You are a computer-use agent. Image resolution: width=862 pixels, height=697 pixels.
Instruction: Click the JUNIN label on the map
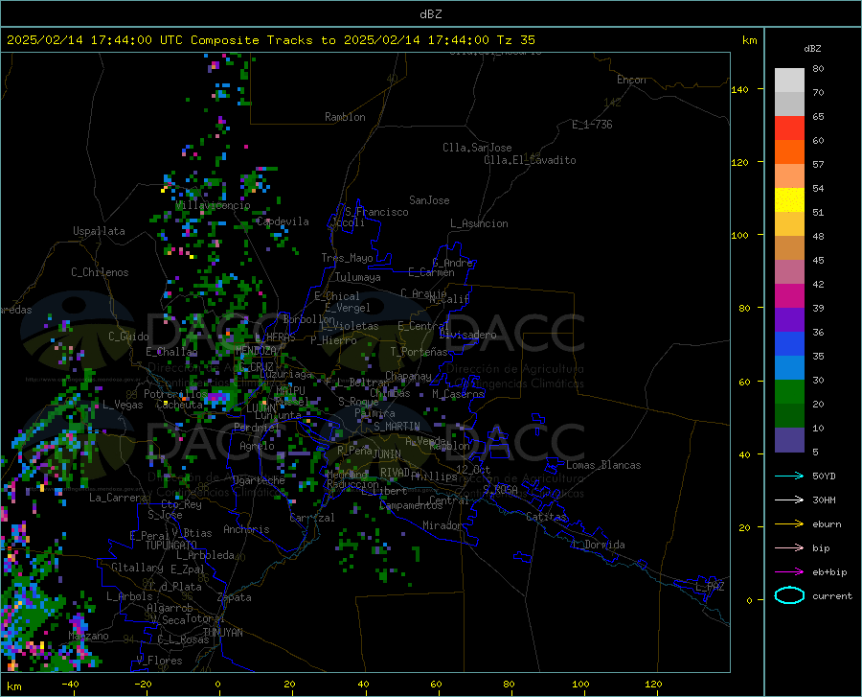coord(387,453)
